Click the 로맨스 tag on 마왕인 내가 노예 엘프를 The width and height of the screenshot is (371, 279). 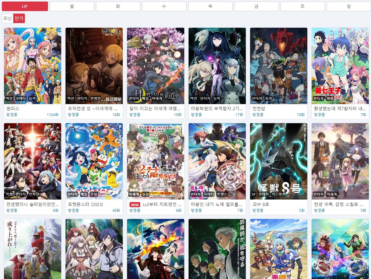click(222, 194)
